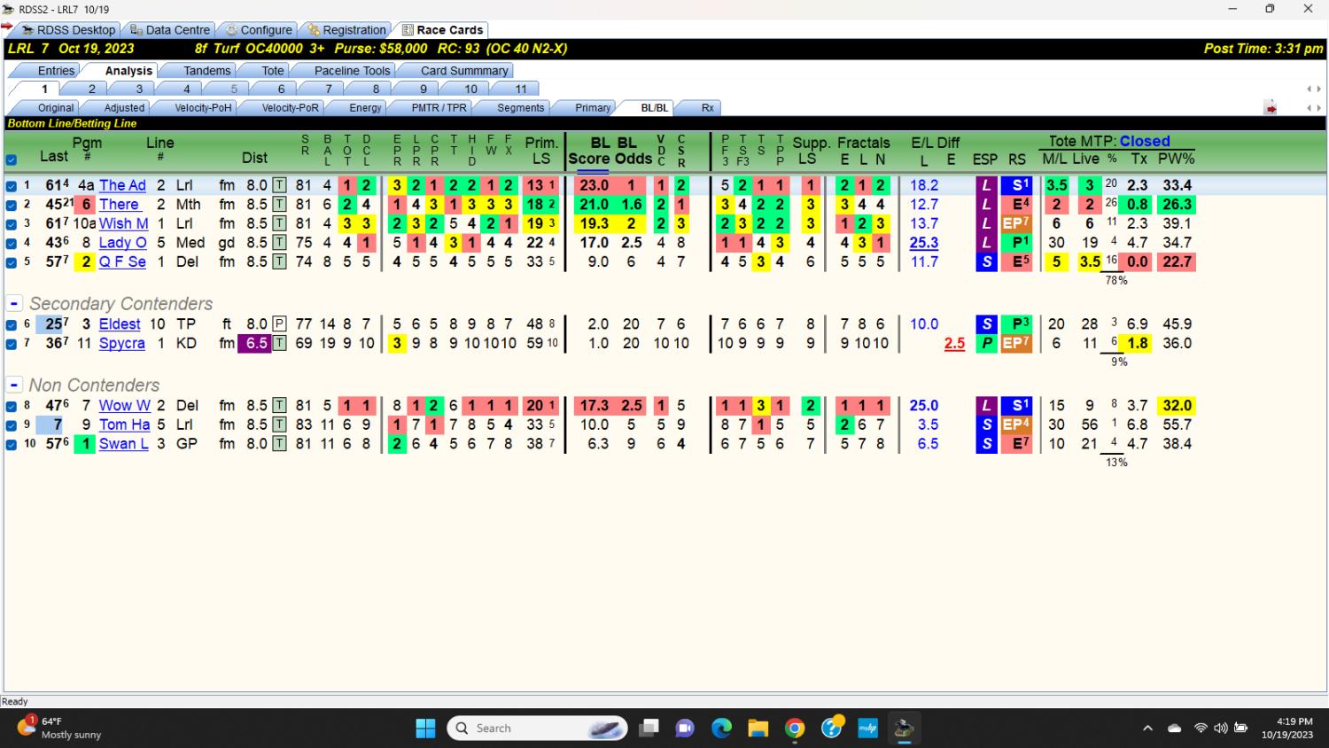Open the Lady O horse link
Viewport: 1329px width, 748px height.
122,243
